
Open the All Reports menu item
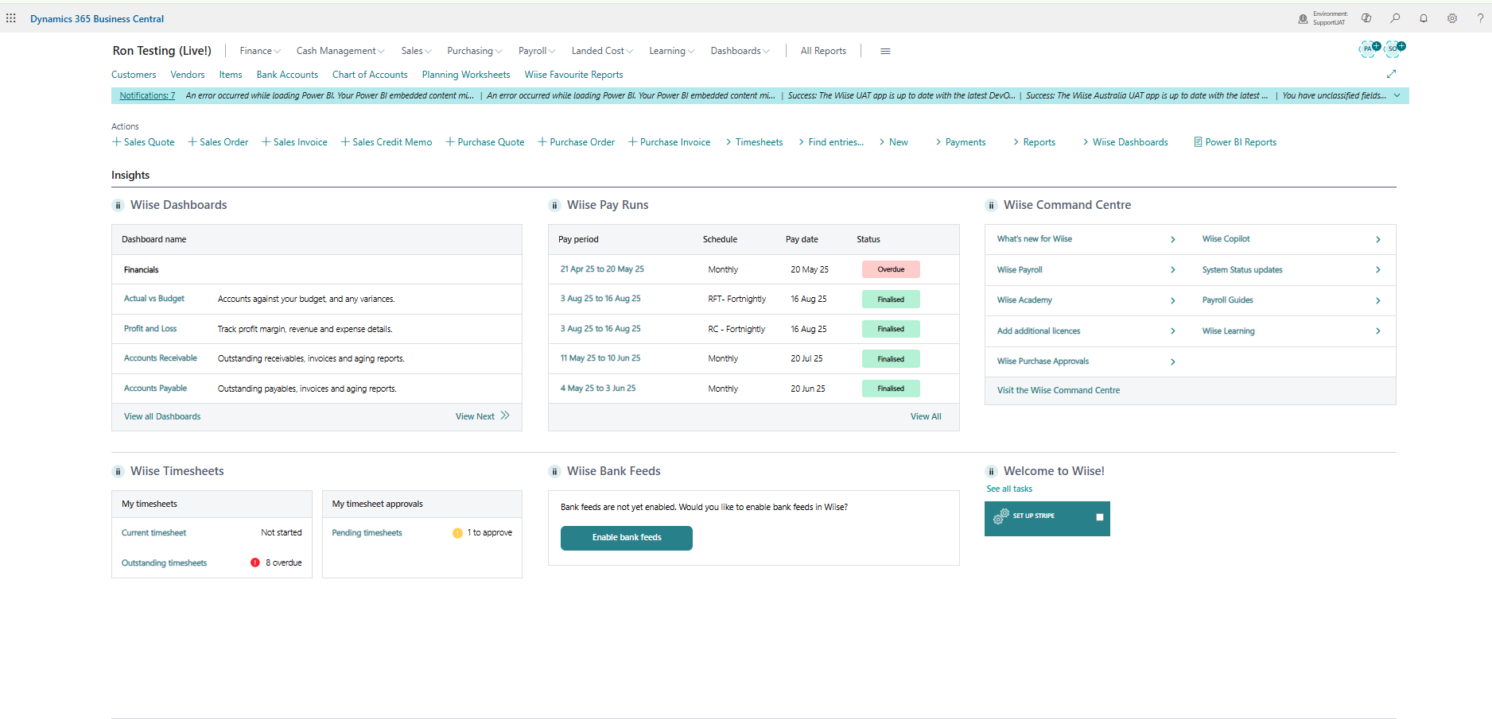[x=823, y=51]
